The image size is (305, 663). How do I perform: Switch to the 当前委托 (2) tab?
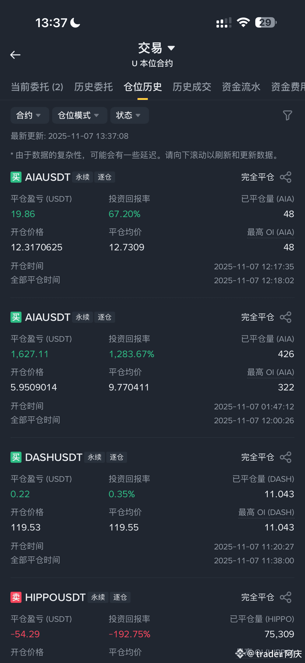[x=37, y=87]
